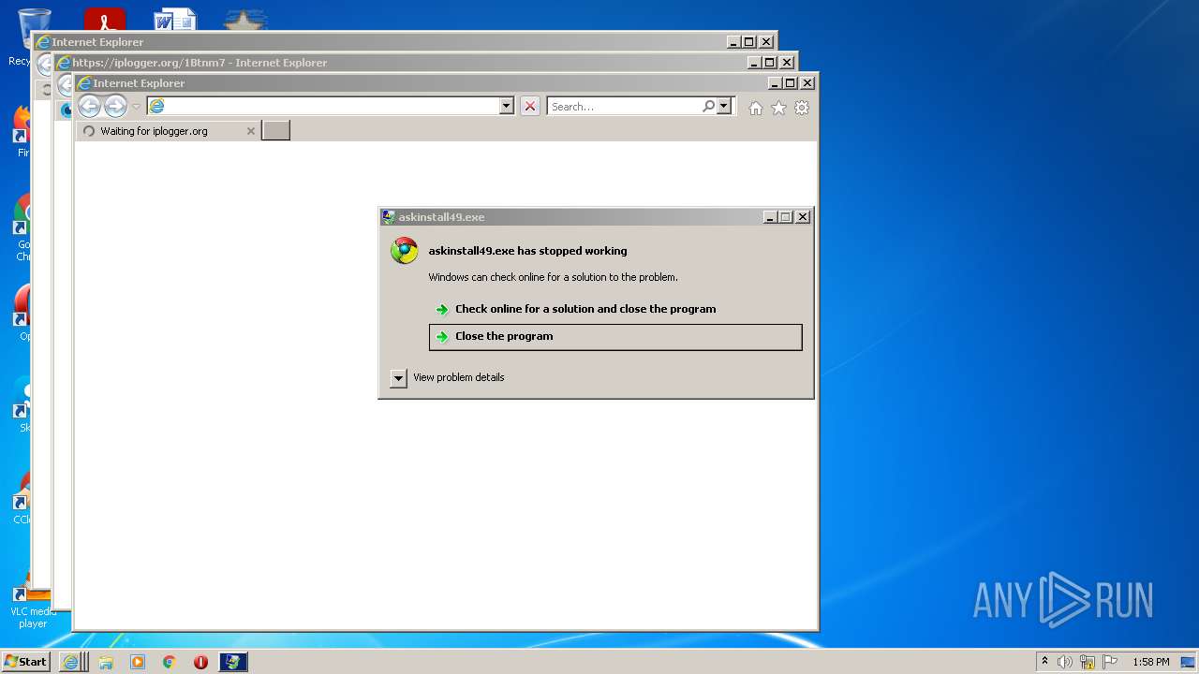Click the Search box field

pos(625,107)
